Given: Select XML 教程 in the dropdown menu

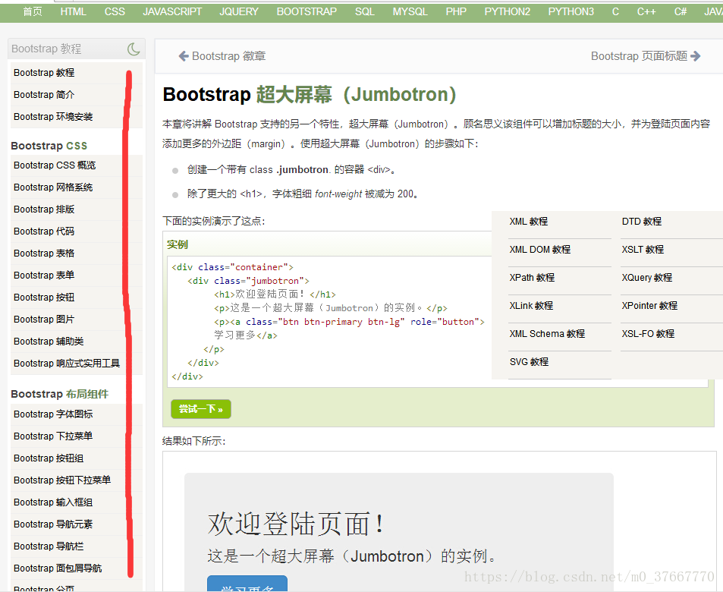Looking at the screenshot, I should coord(529,222).
